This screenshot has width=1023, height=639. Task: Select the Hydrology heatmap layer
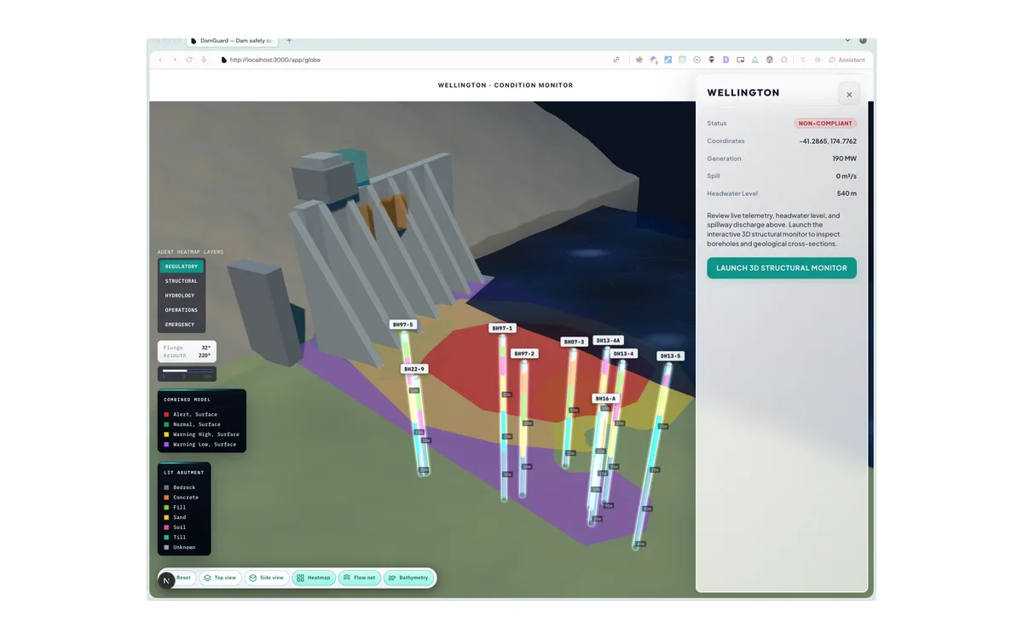pyautogui.click(x=182, y=296)
